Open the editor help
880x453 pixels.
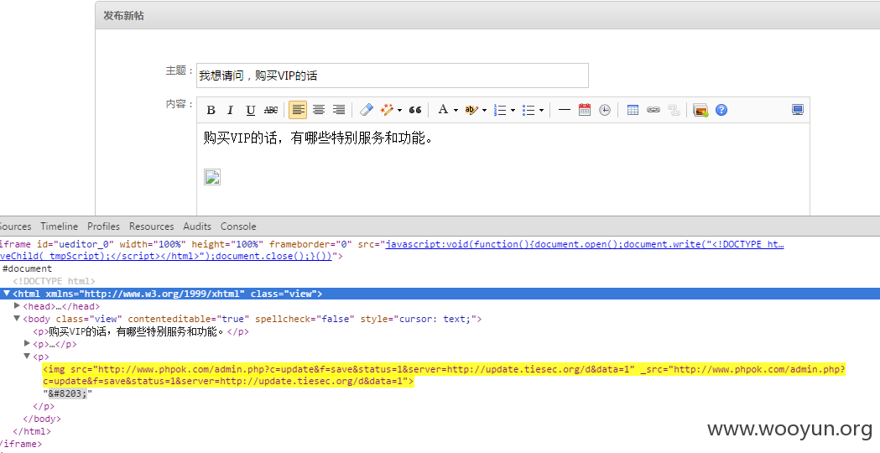point(721,110)
